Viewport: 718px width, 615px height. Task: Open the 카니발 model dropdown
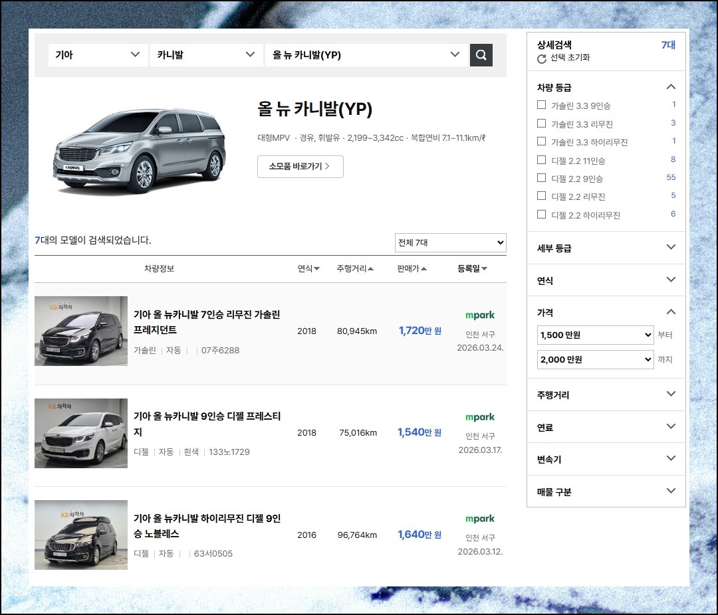point(207,55)
